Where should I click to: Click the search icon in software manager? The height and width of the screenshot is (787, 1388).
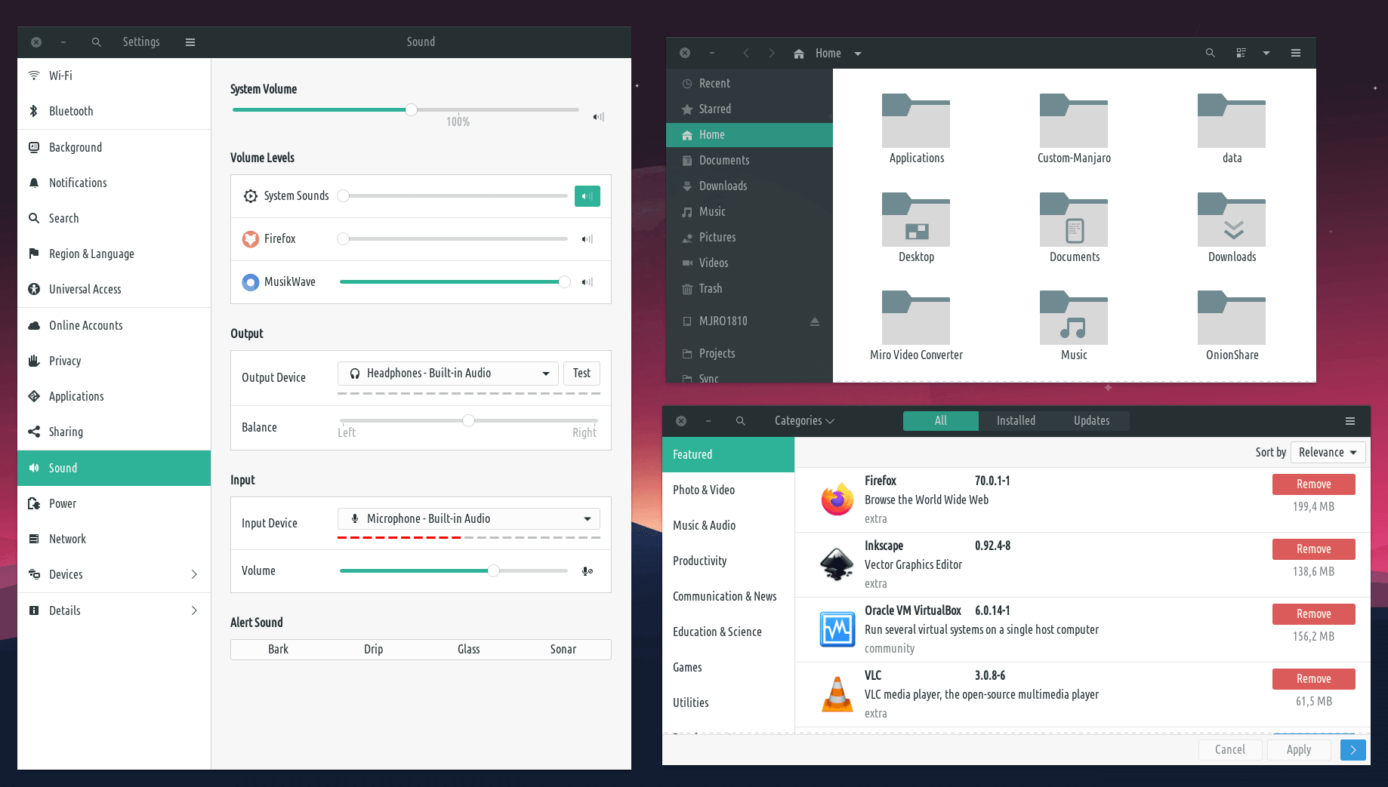[x=741, y=421]
